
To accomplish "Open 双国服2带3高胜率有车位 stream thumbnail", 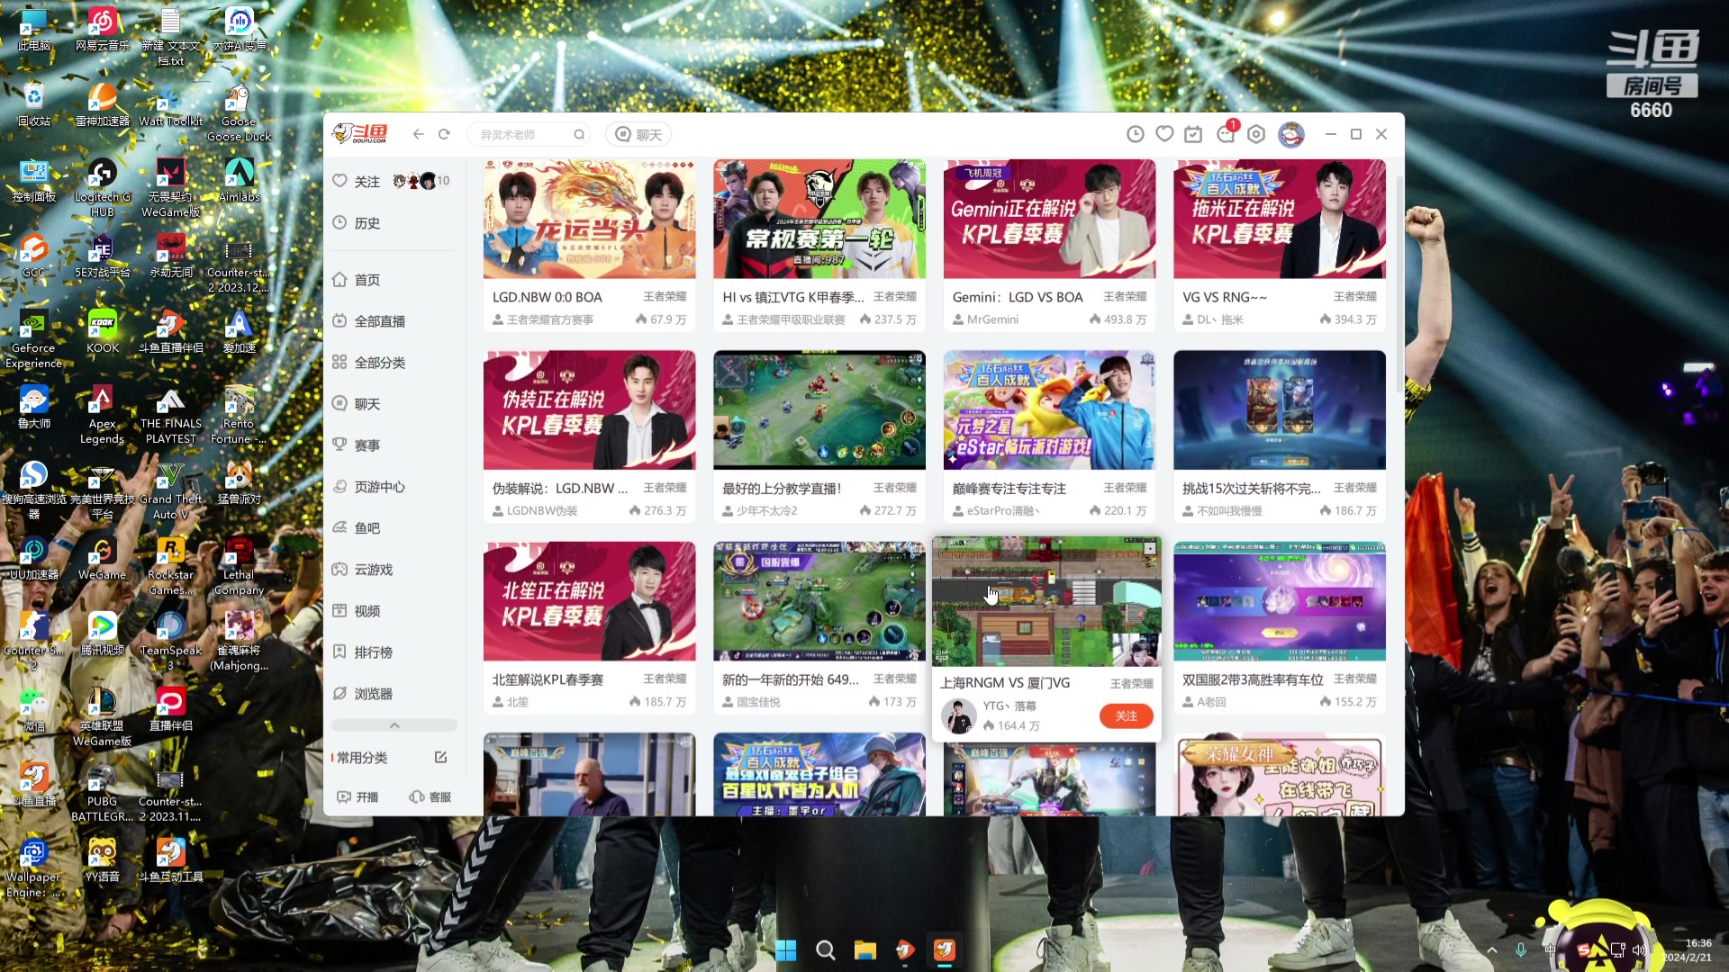I will tap(1280, 601).
